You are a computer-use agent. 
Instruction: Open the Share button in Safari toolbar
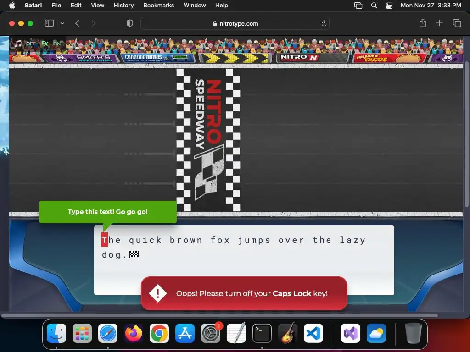pyautogui.click(x=423, y=23)
